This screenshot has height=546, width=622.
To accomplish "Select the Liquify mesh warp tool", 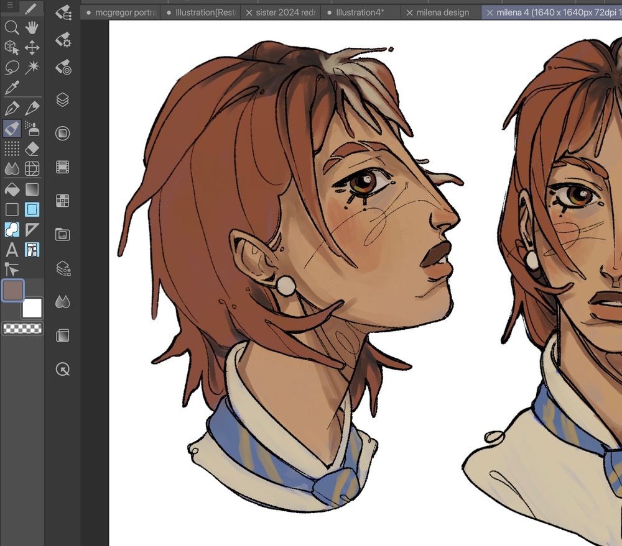I will pyautogui.click(x=32, y=169).
